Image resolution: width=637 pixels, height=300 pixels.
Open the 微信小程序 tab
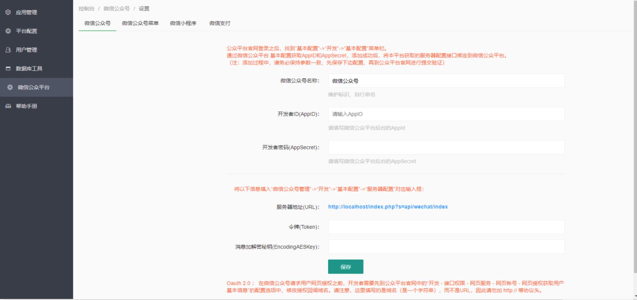[183, 23]
